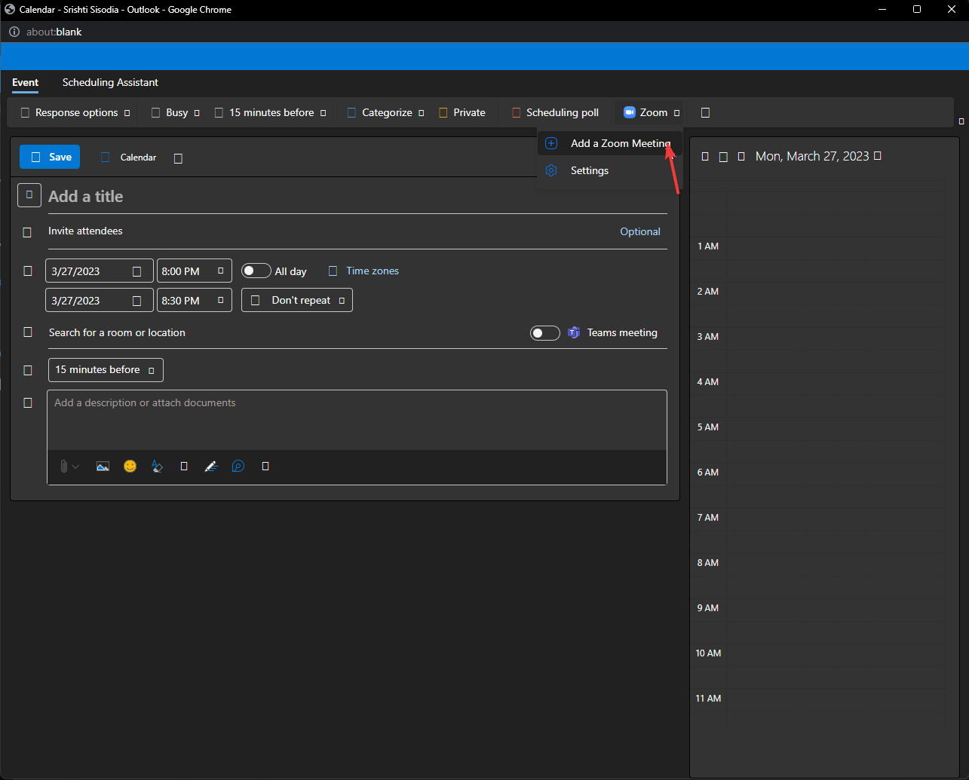Choose Settings in the Zoom menu
The width and height of the screenshot is (969, 780).
pos(610,170)
